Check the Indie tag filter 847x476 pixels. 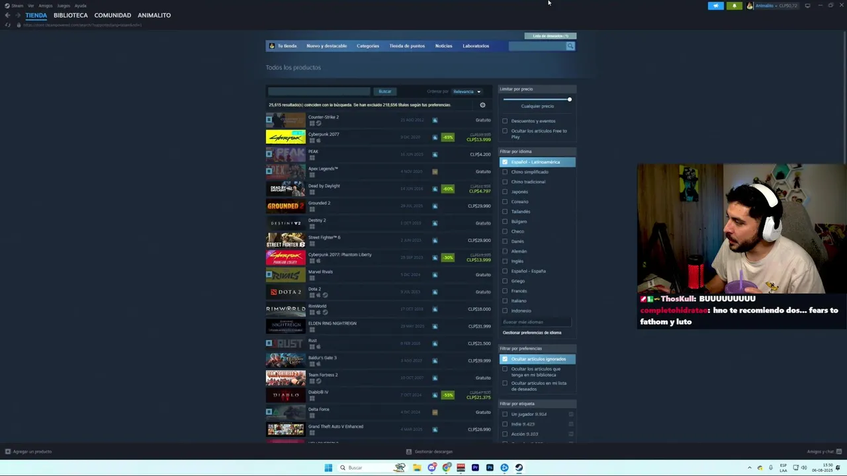[505, 424]
